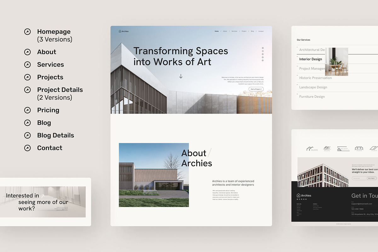
Task: Click the 'We'll deliver our best content' newsletter heading
Action: (365, 171)
